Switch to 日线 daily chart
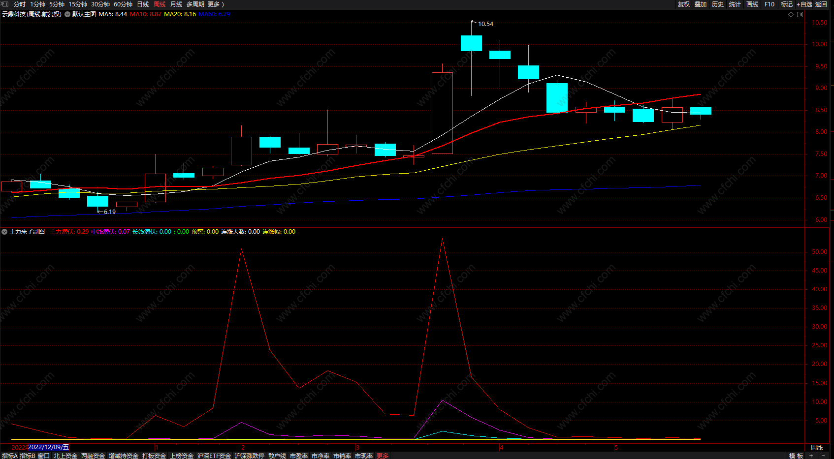Image resolution: width=834 pixels, height=459 pixels. tap(143, 4)
